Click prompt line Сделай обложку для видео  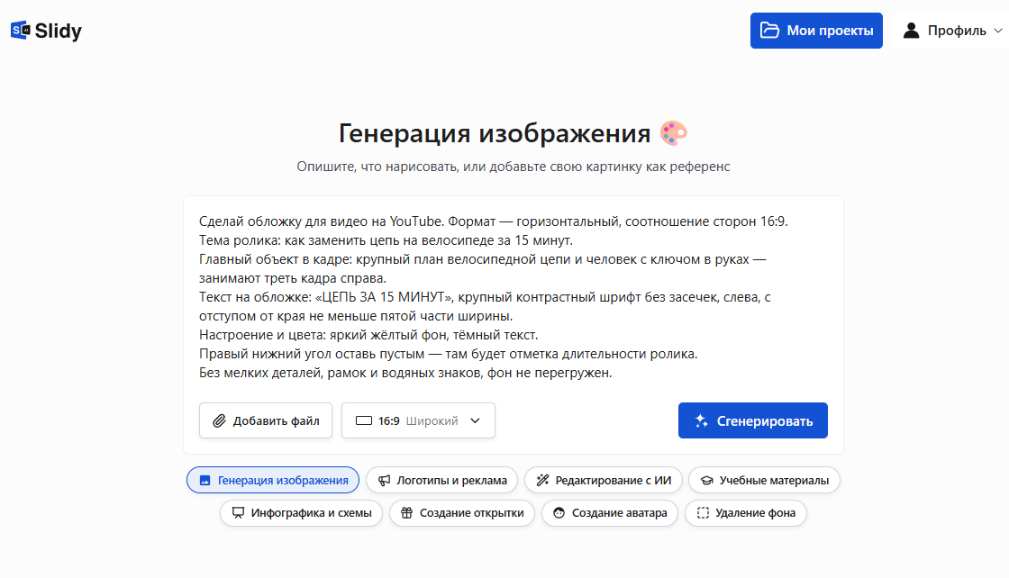coord(494,221)
